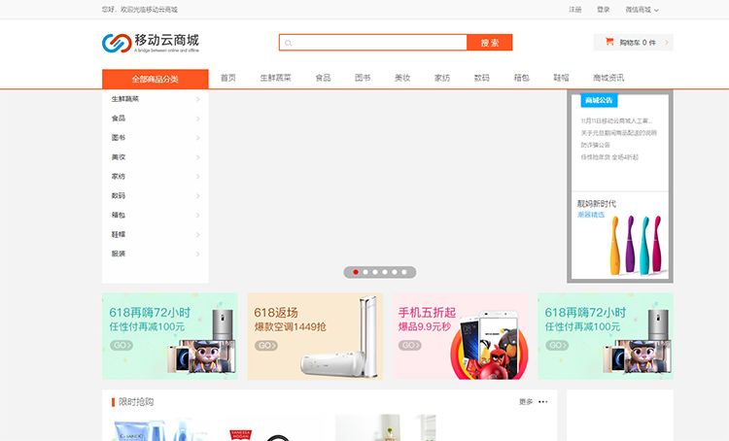Open the notice 关于元旦期间商品配送的说明

pyautogui.click(x=619, y=133)
